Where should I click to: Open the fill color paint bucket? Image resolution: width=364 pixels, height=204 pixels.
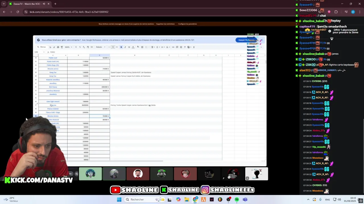[138, 47]
